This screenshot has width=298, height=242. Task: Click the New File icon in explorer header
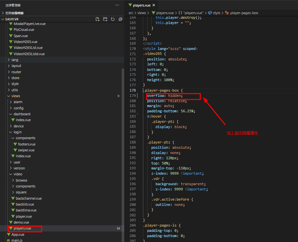coord(97,19)
